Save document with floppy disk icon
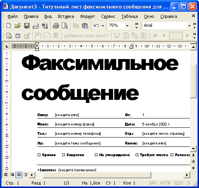 tap(27, 26)
